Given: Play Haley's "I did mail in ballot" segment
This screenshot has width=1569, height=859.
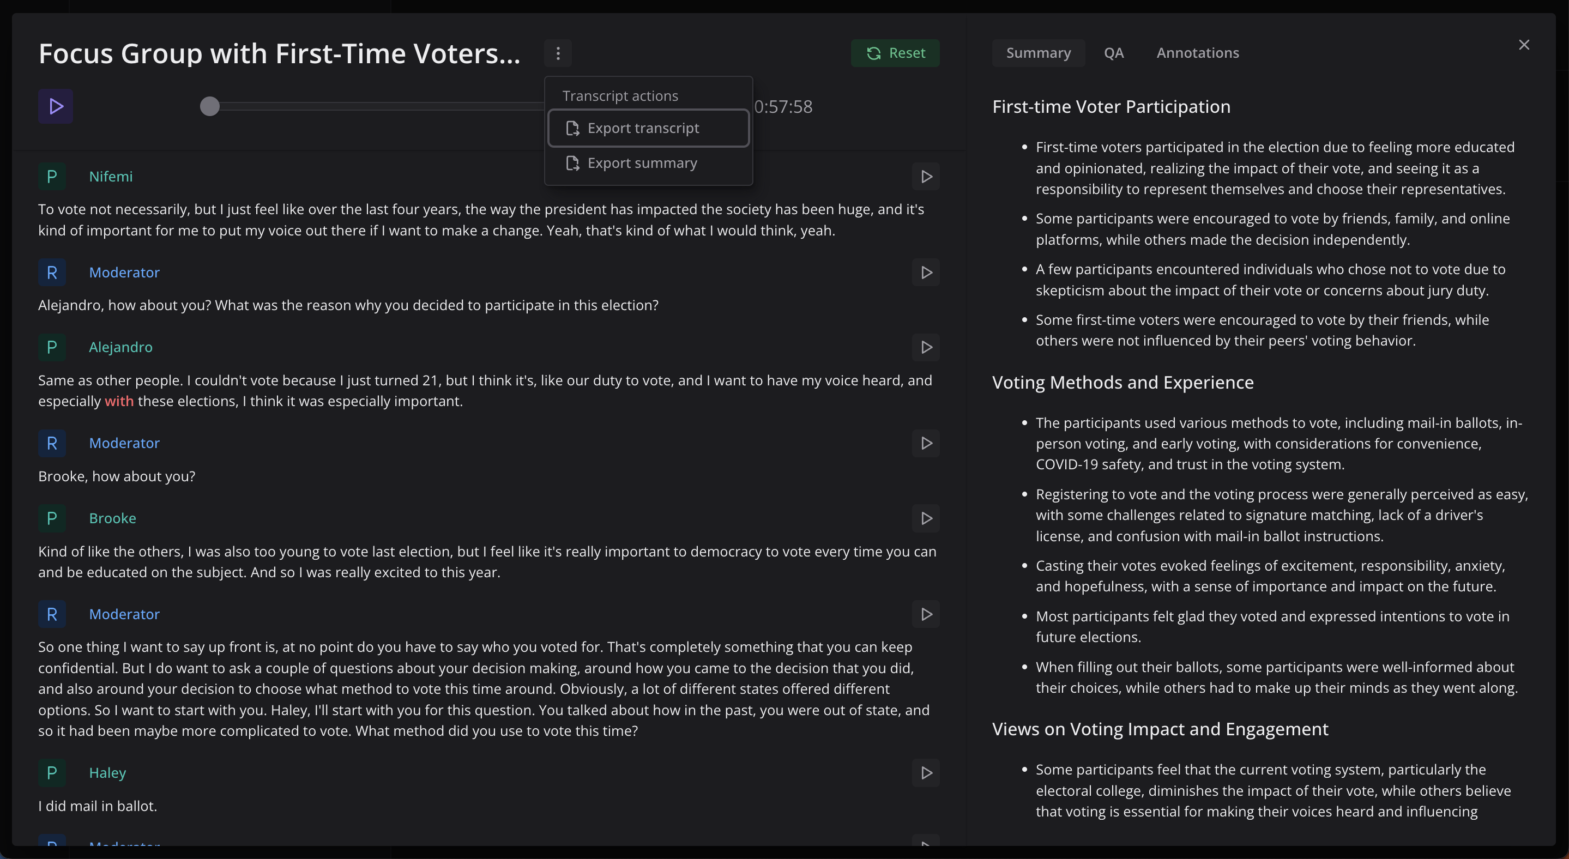Looking at the screenshot, I should [x=926, y=773].
